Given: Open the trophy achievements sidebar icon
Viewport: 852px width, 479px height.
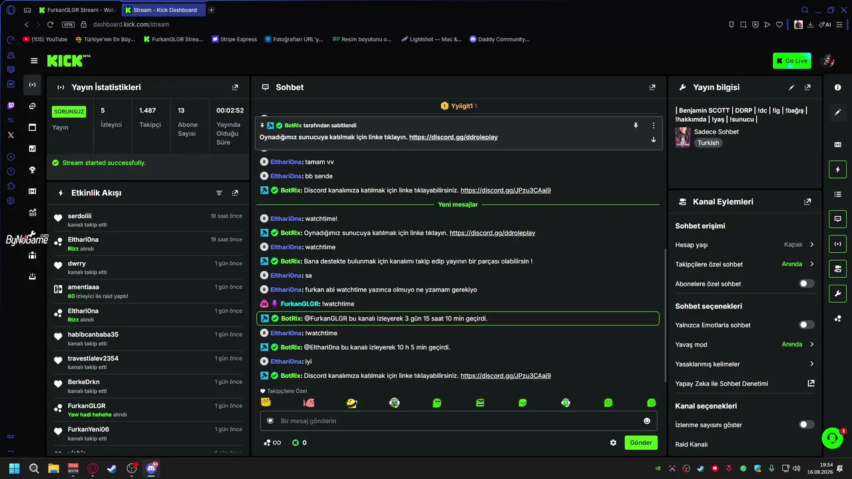Looking at the screenshot, I should (32, 170).
